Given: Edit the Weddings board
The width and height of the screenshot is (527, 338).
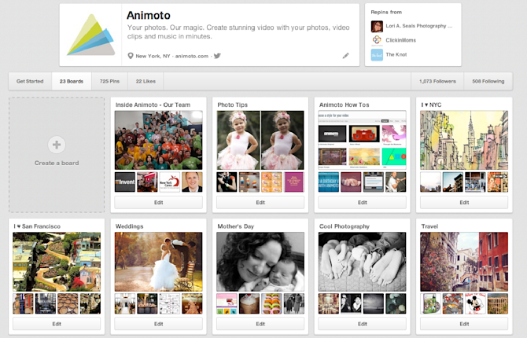Looking at the screenshot, I should point(159,324).
